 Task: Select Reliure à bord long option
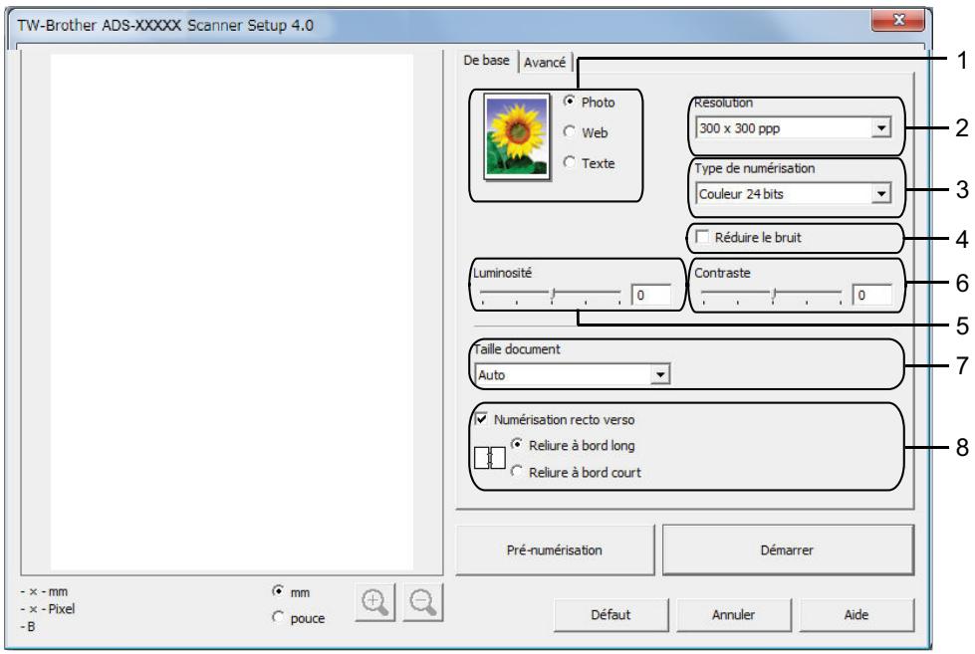[x=516, y=445]
